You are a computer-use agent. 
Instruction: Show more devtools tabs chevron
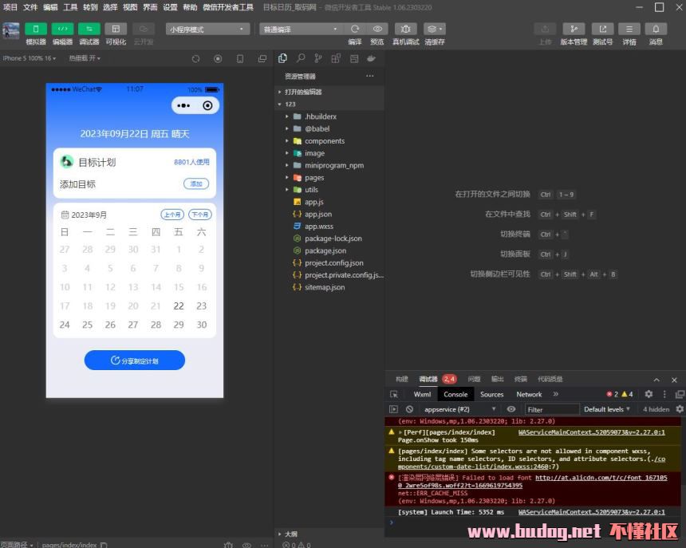[556, 394]
